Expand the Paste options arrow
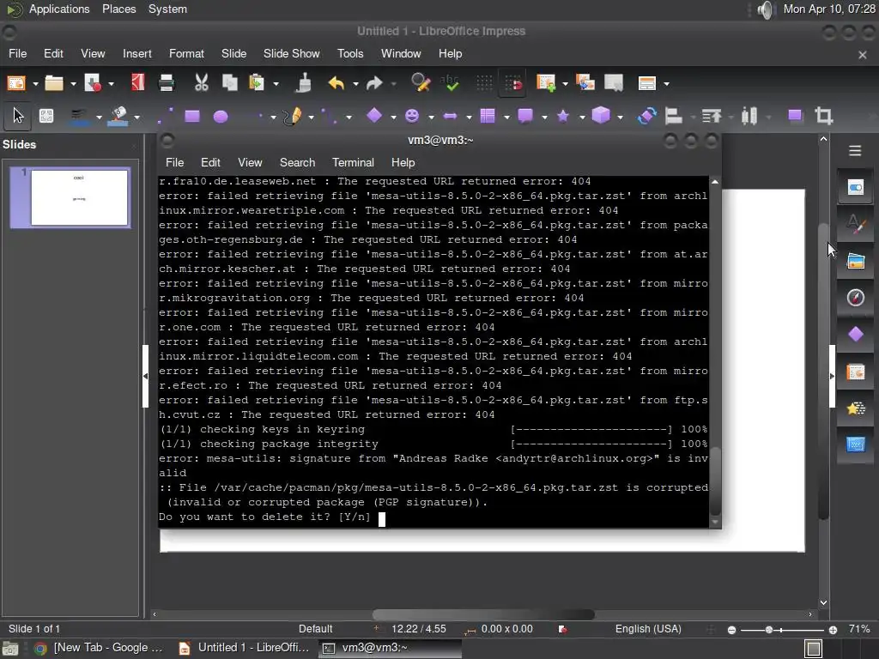 pyautogui.click(x=276, y=84)
